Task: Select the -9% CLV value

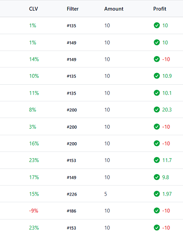Action: point(34,211)
